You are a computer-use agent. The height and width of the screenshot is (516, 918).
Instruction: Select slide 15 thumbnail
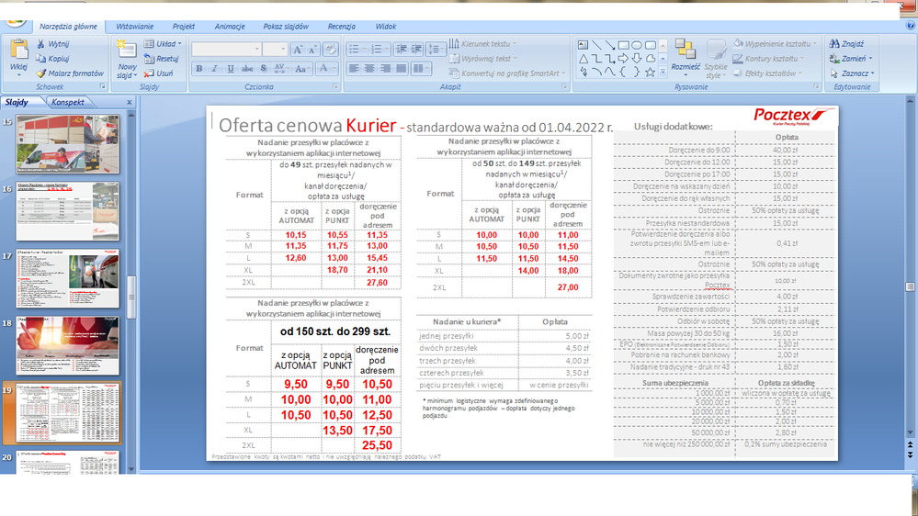[67, 144]
